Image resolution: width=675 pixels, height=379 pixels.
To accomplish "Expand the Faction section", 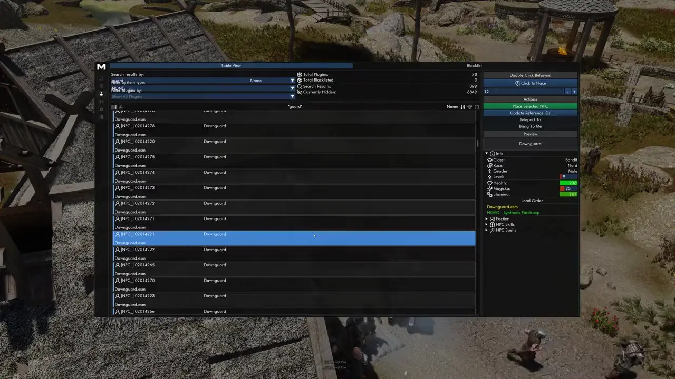I will 487,219.
